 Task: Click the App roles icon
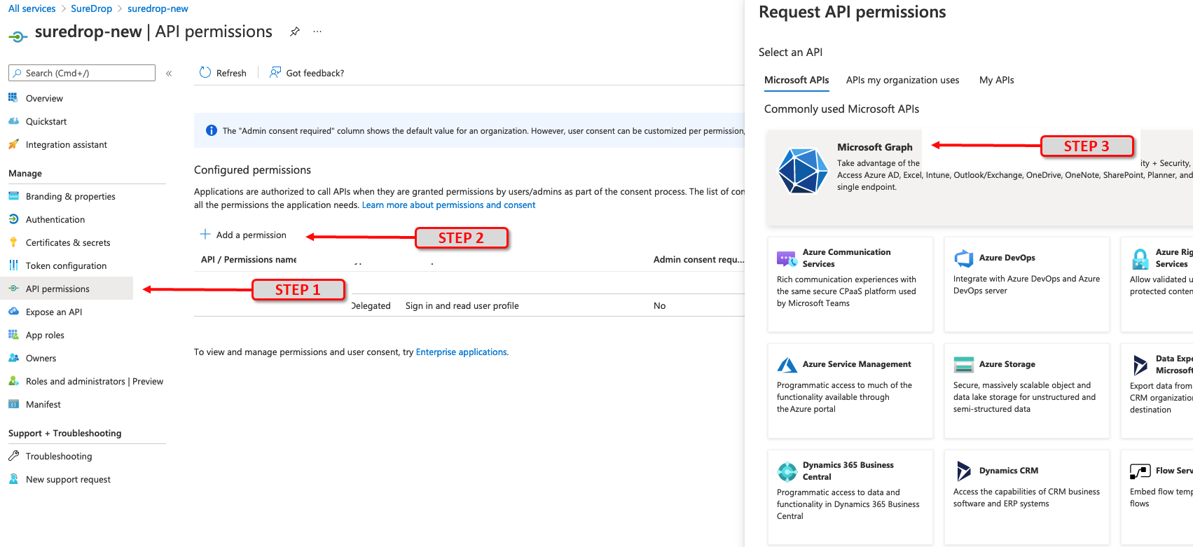13,335
